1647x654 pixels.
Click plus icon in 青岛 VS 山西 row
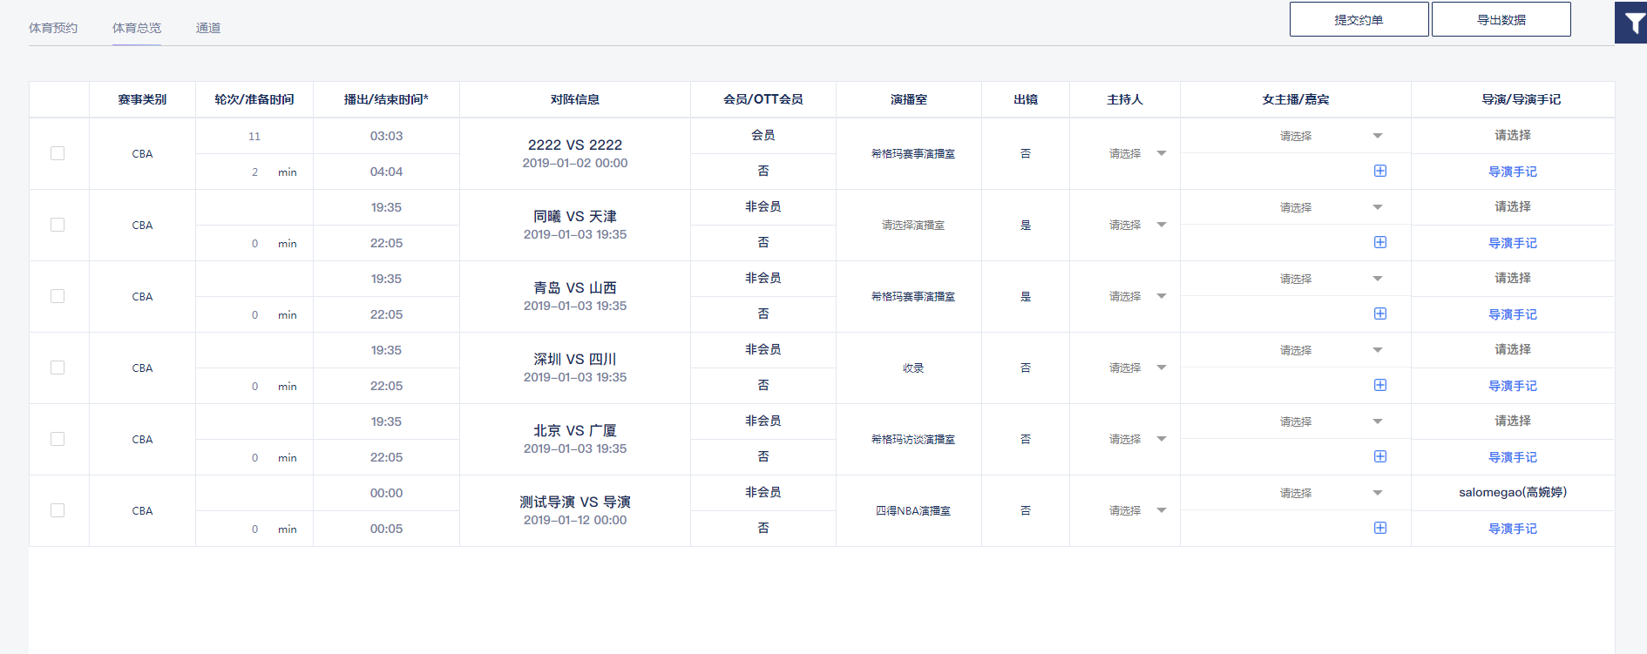click(x=1380, y=314)
